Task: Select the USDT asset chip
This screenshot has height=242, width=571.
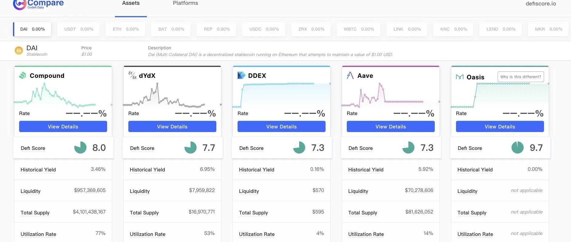Action: click(79, 29)
